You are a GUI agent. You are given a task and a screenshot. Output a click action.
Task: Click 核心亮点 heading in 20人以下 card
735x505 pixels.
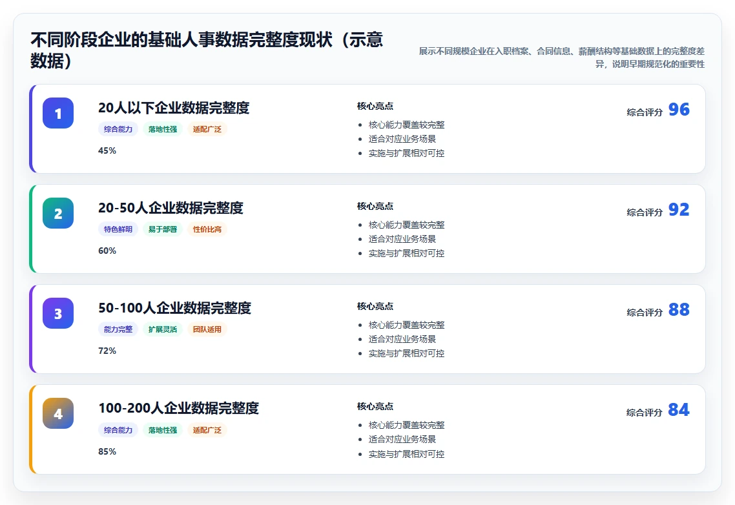click(x=375, y=106)
